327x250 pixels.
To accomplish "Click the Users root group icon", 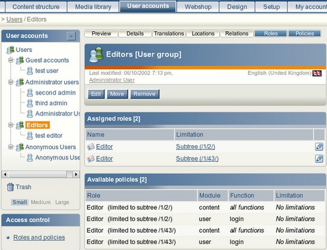I will (x=11, y=50).
